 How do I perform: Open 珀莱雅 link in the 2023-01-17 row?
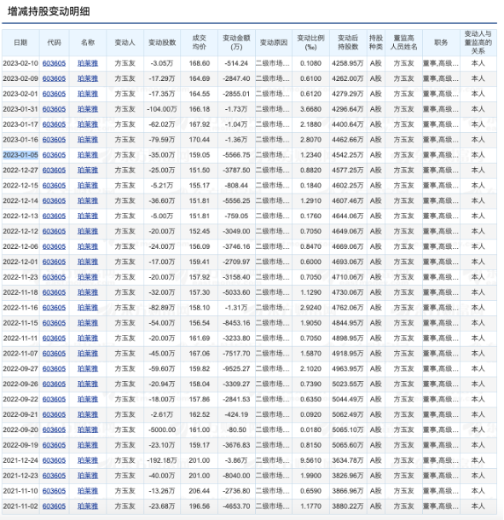88,124
